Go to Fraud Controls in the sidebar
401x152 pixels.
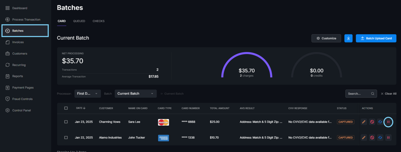(22, 99)
